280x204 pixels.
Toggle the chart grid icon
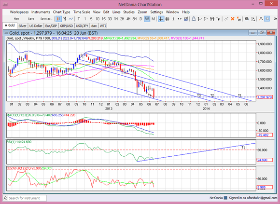click(168, 19)
